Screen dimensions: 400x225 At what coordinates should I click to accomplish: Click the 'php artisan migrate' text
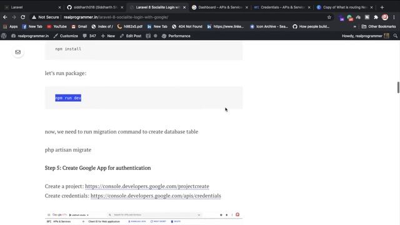[68, 150]
